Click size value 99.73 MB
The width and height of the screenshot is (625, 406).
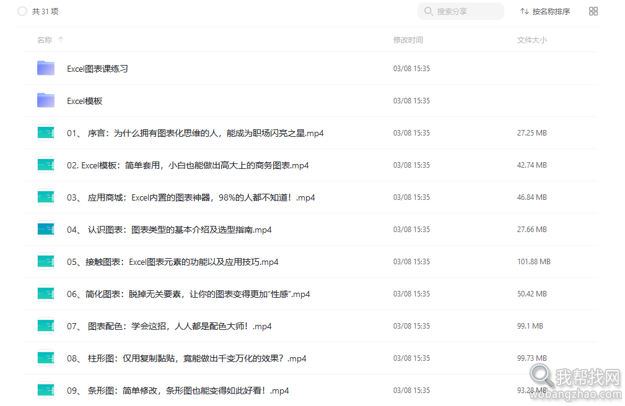point(531,358)
